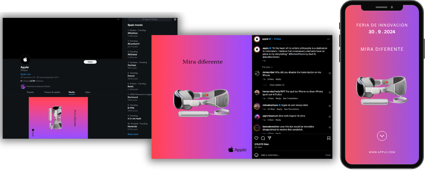Switch to the Tweets & replies tab
Viewport: 425px width, 186px height.
(52, 92)
